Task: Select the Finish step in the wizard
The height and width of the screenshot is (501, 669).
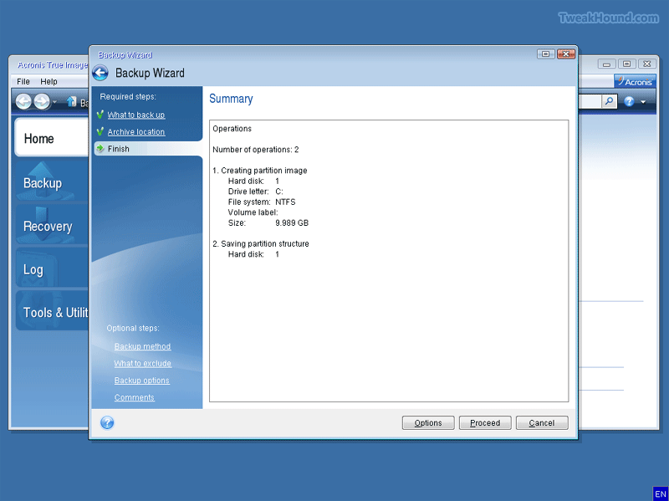Action: tap(148, 149)
